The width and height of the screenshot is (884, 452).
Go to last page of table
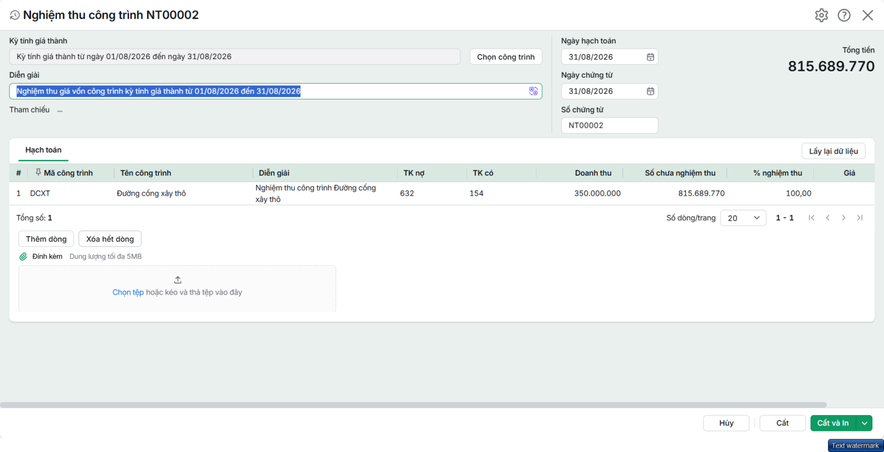click(860, 218)
